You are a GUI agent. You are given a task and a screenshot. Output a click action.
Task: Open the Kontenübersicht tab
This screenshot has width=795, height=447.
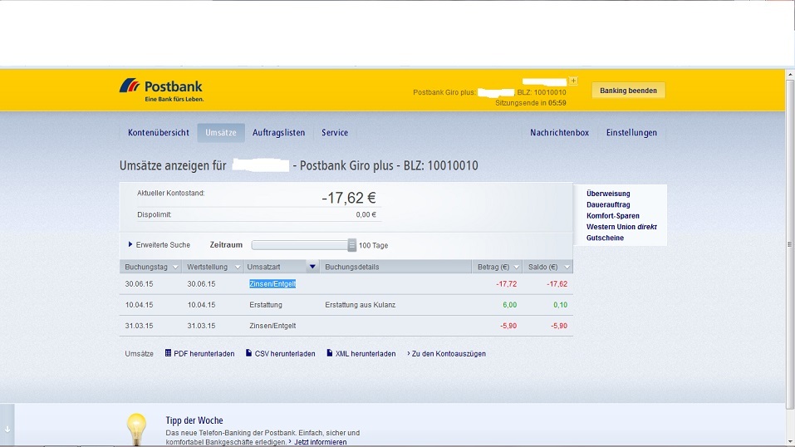[x=158, y=132]
